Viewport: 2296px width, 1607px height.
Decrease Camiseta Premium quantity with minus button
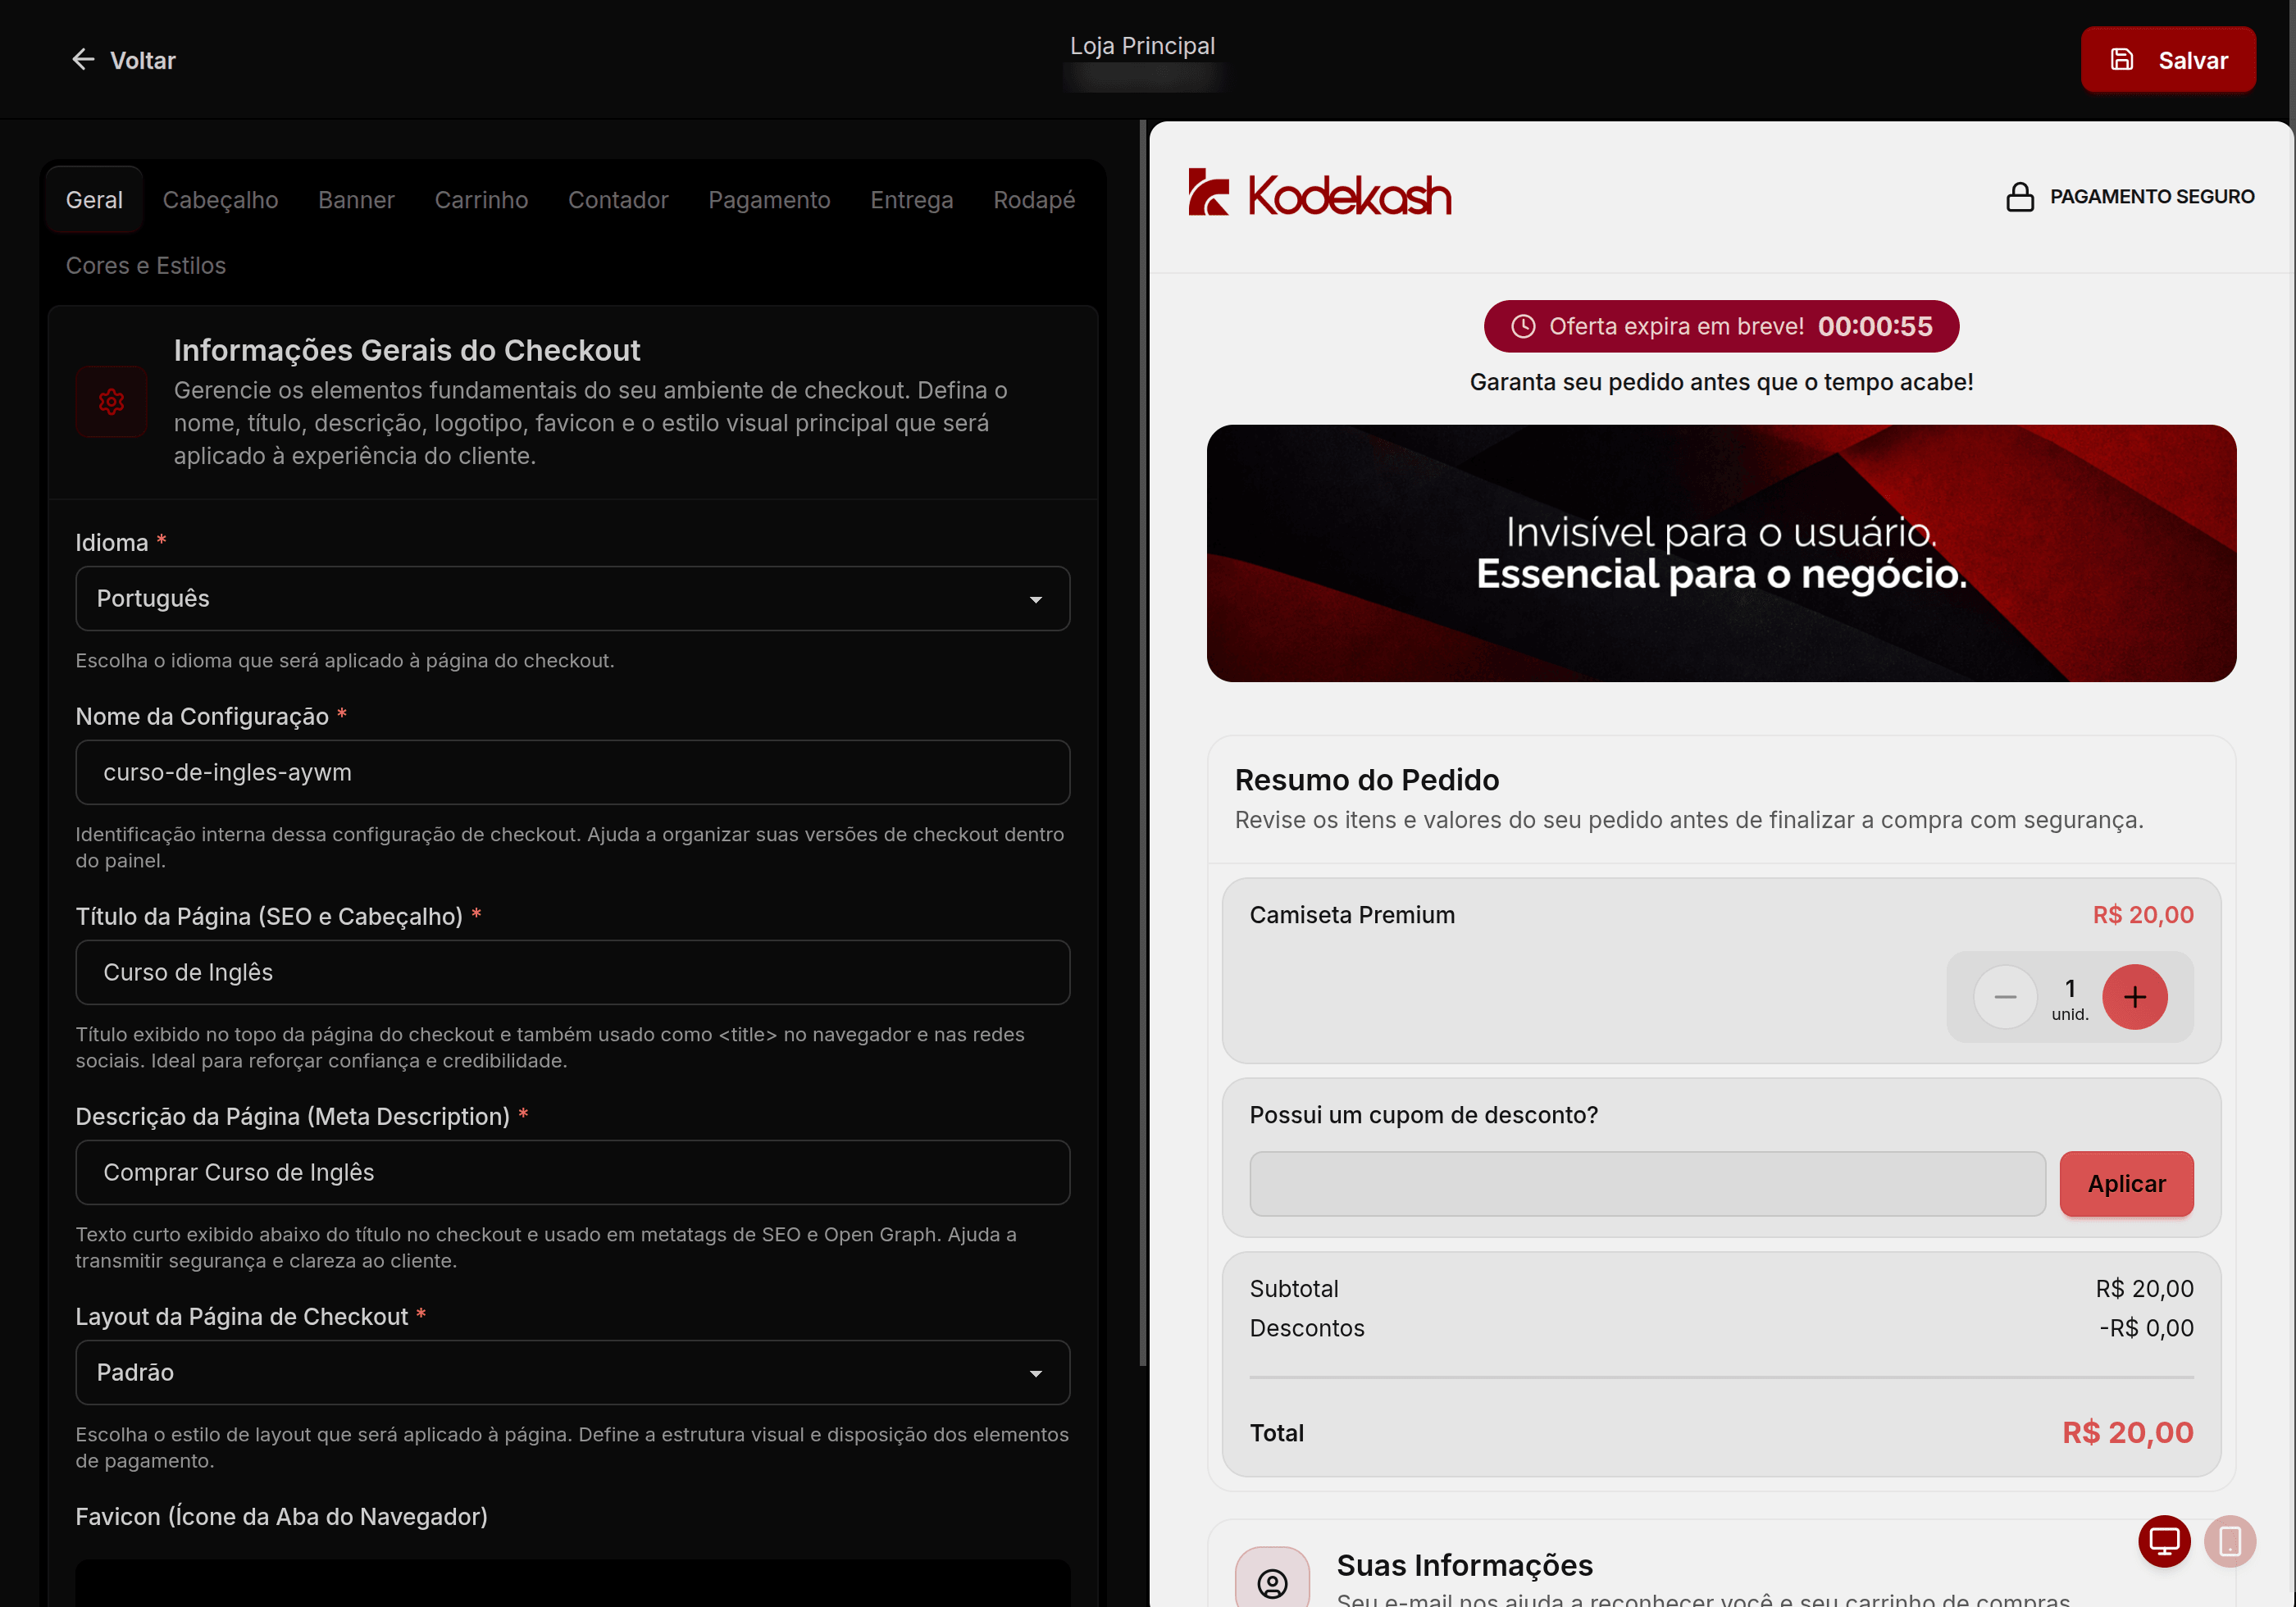(2004, 996)
